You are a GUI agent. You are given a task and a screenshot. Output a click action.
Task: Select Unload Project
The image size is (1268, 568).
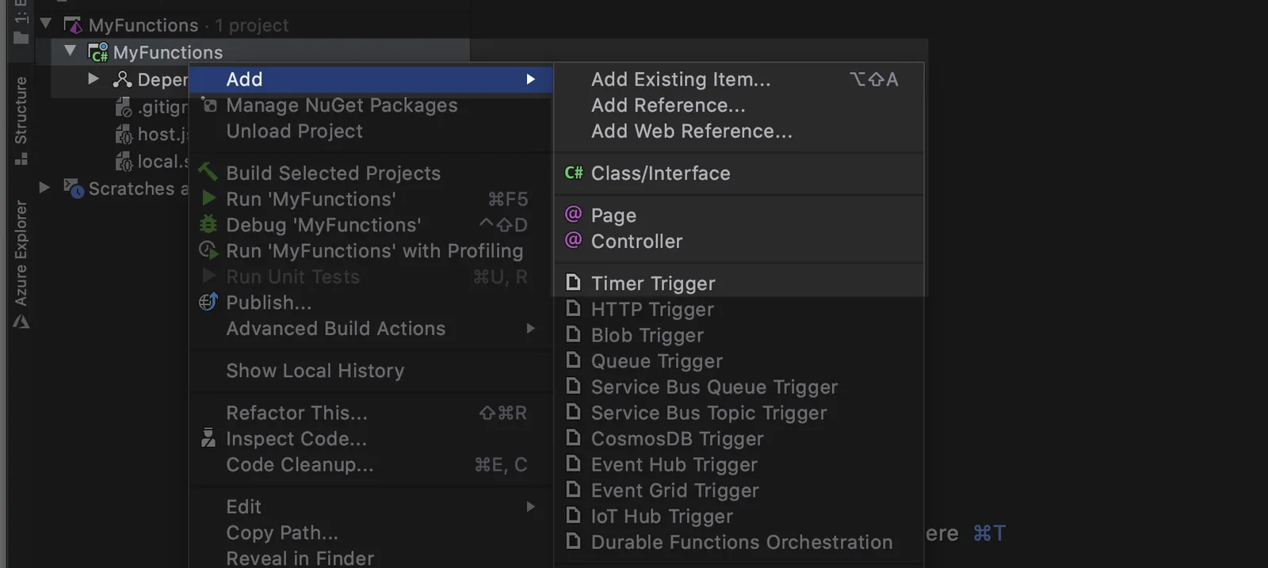pyautogui.click(x=371, y=132)
